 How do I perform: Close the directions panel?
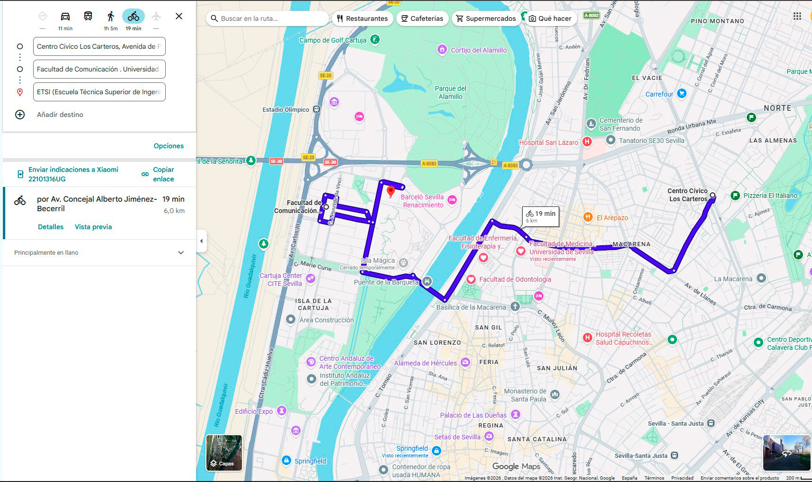click(x=179, y=16)
